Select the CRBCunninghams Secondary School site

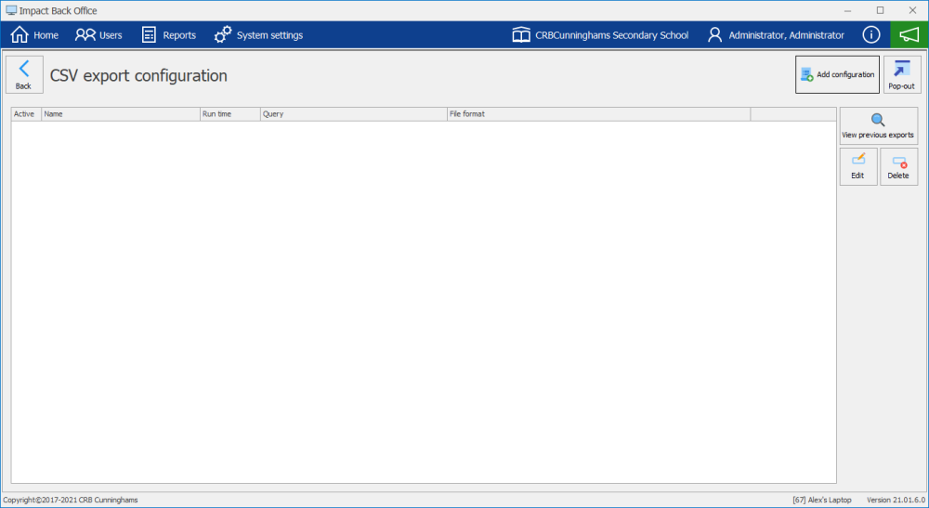[600, 35]
